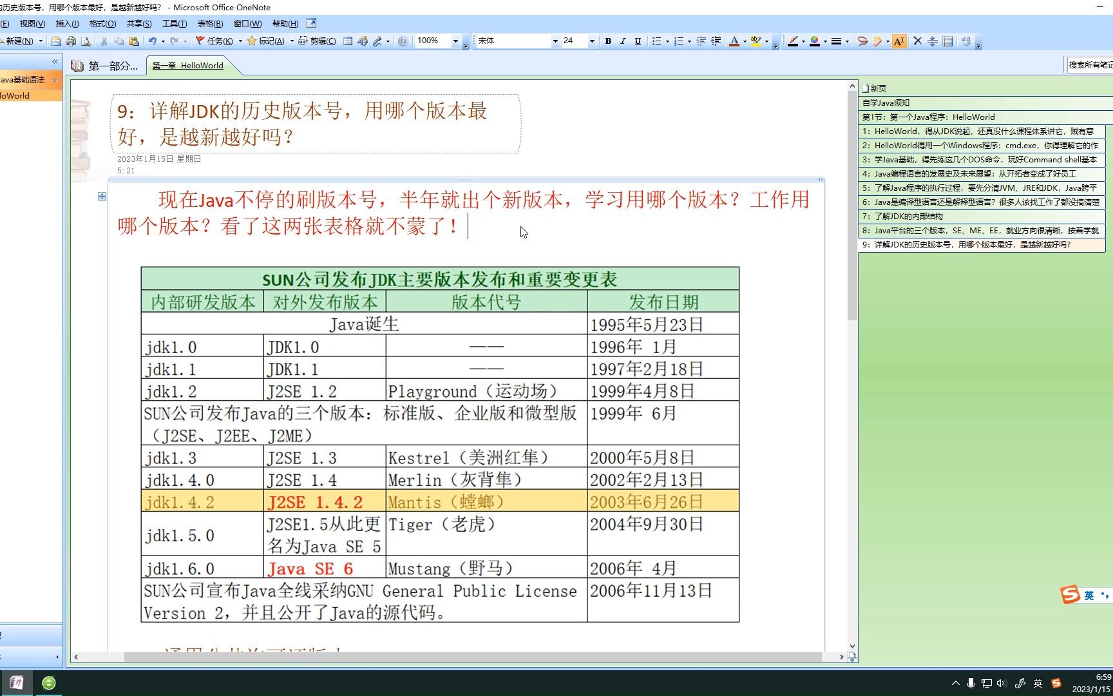The image size is (1113, 696).
Task: Open the bulleted list style dropdown arrow
Action: 667,41
